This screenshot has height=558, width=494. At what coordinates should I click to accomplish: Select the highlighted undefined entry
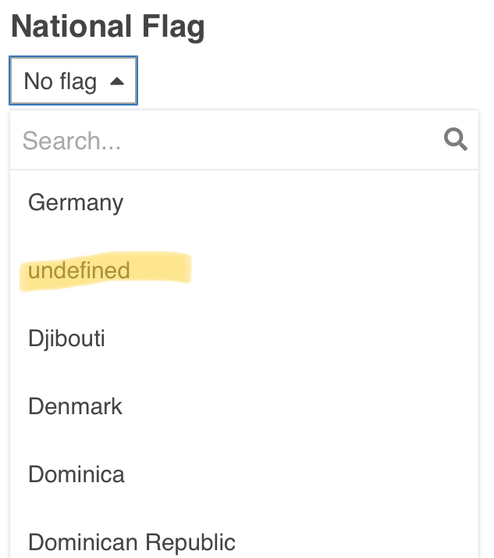(244, 270)
